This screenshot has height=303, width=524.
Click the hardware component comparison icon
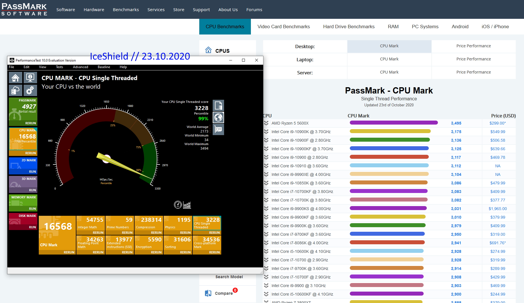pos(218,129)
